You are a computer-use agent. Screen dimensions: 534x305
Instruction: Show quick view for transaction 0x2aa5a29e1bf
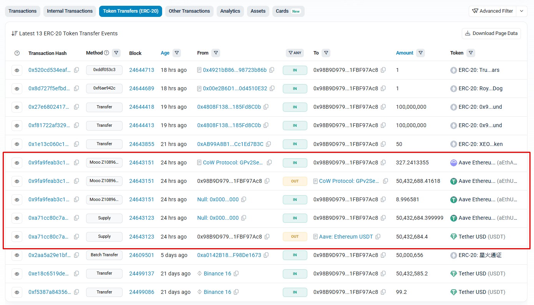pyautogui.click(x=17, y=255)
